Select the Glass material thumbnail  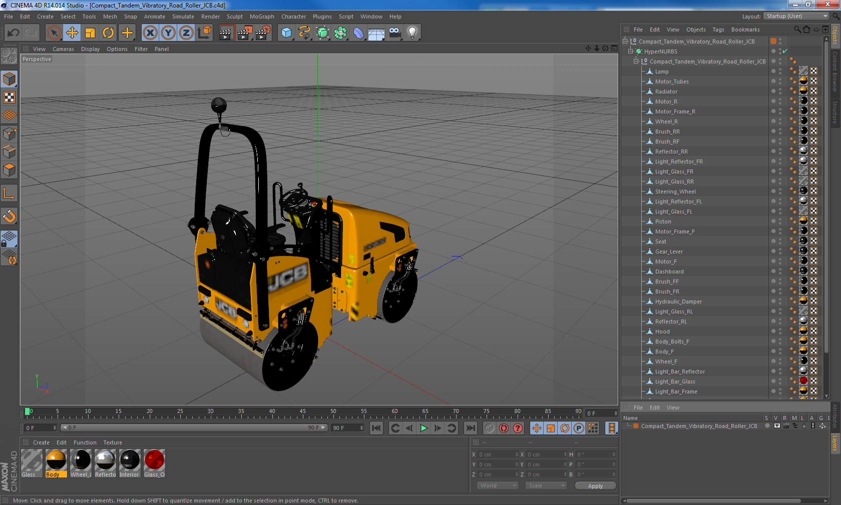(x=32, y=463)
